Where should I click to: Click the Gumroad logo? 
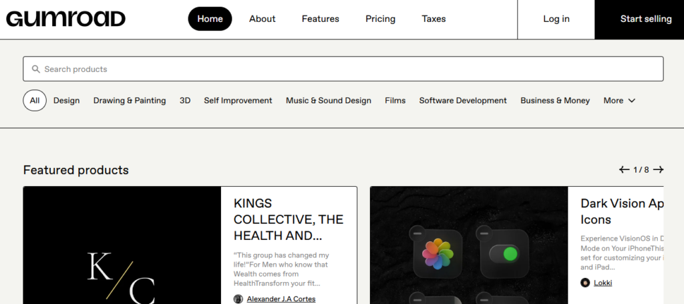(x=65, y=19)
